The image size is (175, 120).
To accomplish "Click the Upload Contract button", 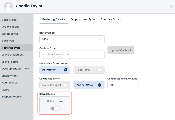I will coord(121,50).
